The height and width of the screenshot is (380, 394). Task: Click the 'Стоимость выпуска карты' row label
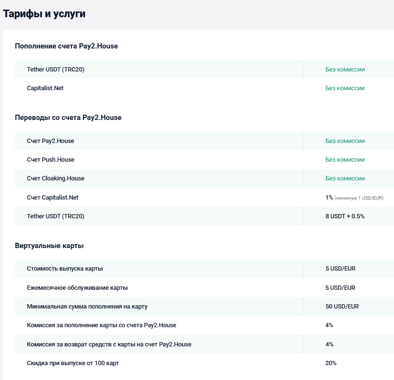point(65,269)
